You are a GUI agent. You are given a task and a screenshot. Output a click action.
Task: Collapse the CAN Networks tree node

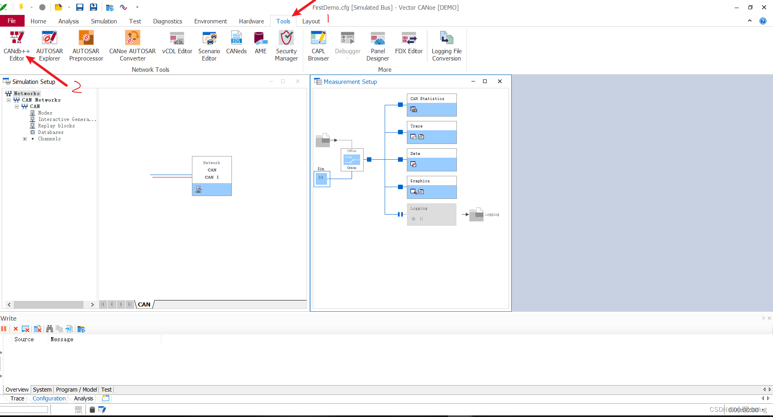[x=8, y=100]
